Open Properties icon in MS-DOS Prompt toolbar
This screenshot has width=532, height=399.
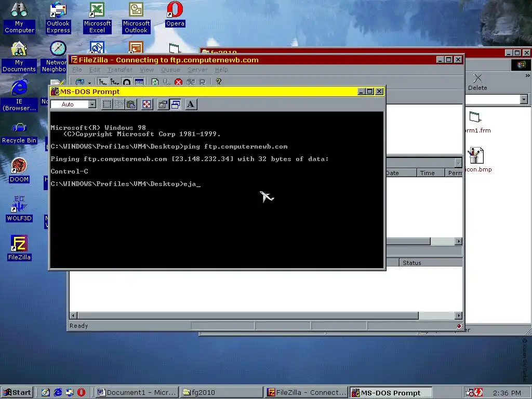(x=163, y=104)
